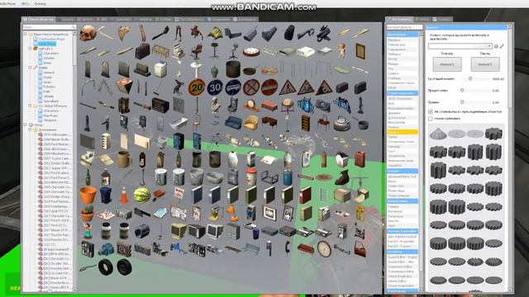Click the 20 speed limit sign
Viewport: 529px width, 297px height.
tap(197, 87)
